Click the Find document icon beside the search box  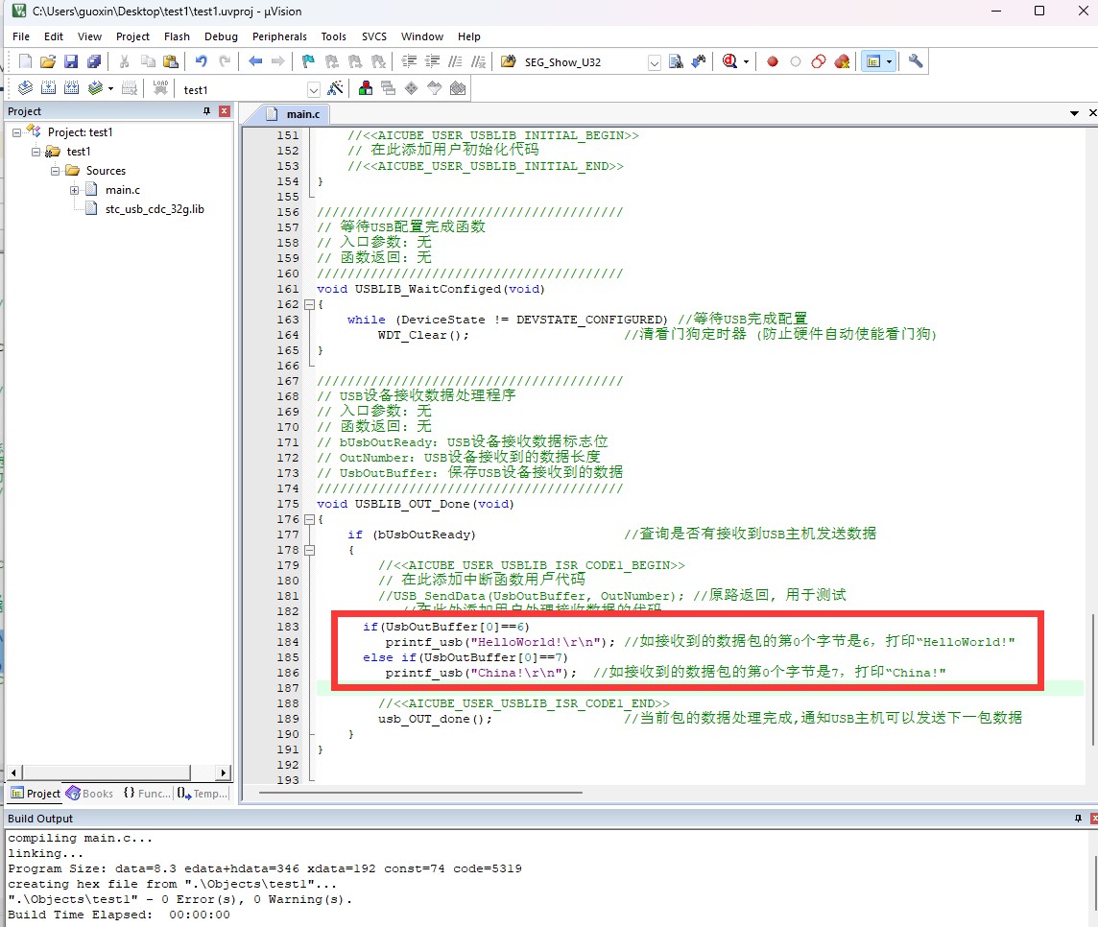click(676, 61)
